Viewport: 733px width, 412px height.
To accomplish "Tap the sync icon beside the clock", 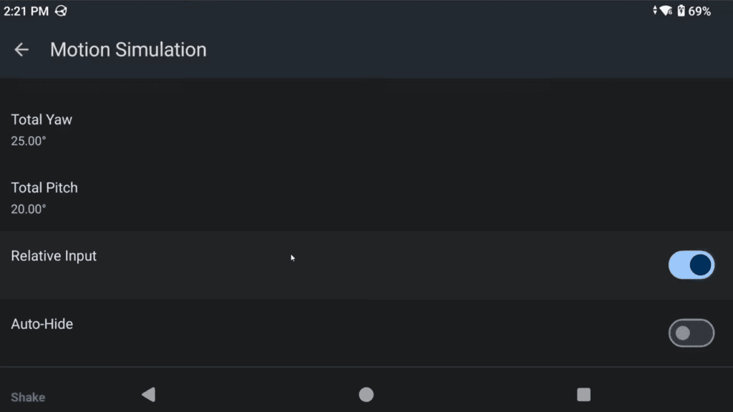I will (x=62, y=11).
